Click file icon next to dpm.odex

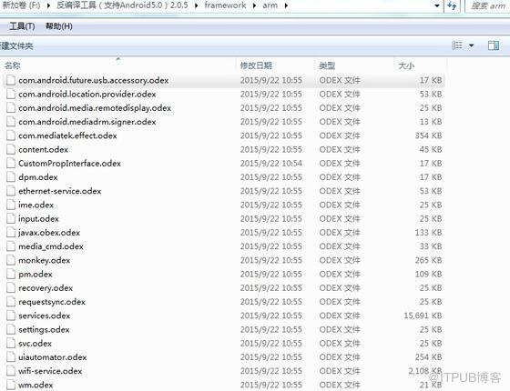[11, 177]
